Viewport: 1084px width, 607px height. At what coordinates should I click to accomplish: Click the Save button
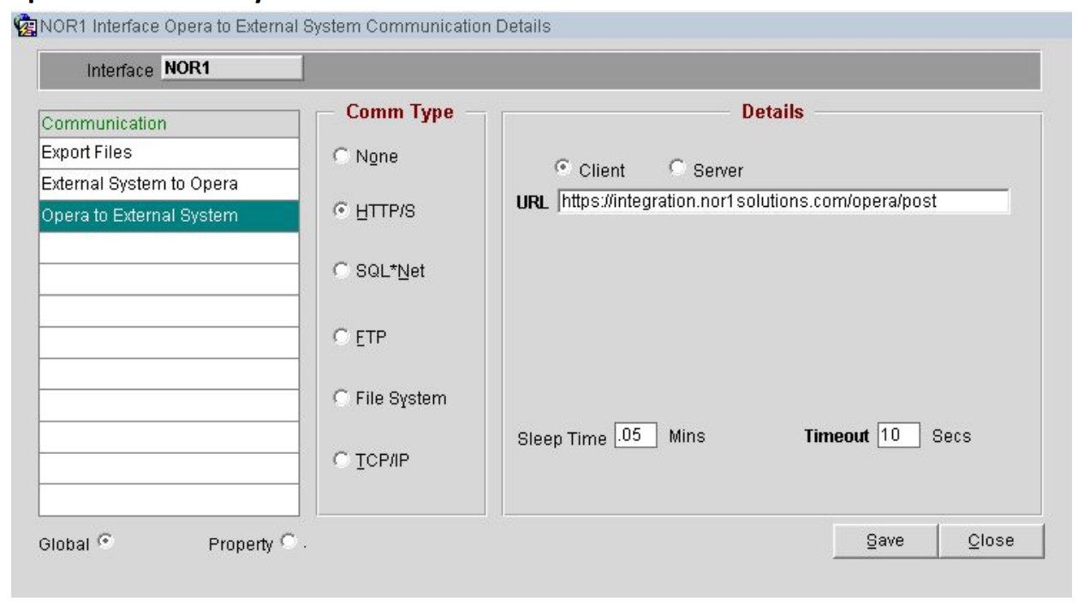click(887, 540)
